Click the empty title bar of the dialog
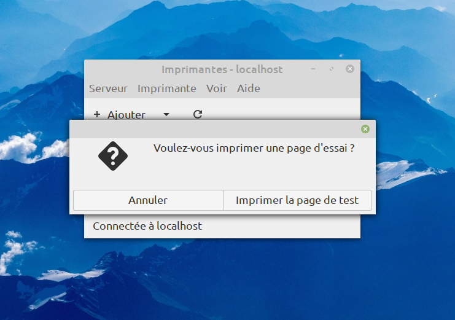455x320 pixels. (x=215, y=129)
